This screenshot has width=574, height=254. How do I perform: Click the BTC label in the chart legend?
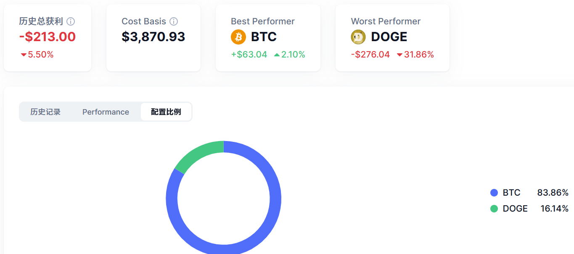point(511,193)
